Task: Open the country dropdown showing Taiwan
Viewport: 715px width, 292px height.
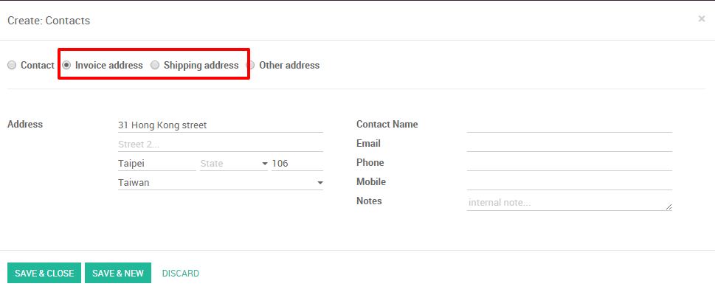Action: tap(220, 183)
